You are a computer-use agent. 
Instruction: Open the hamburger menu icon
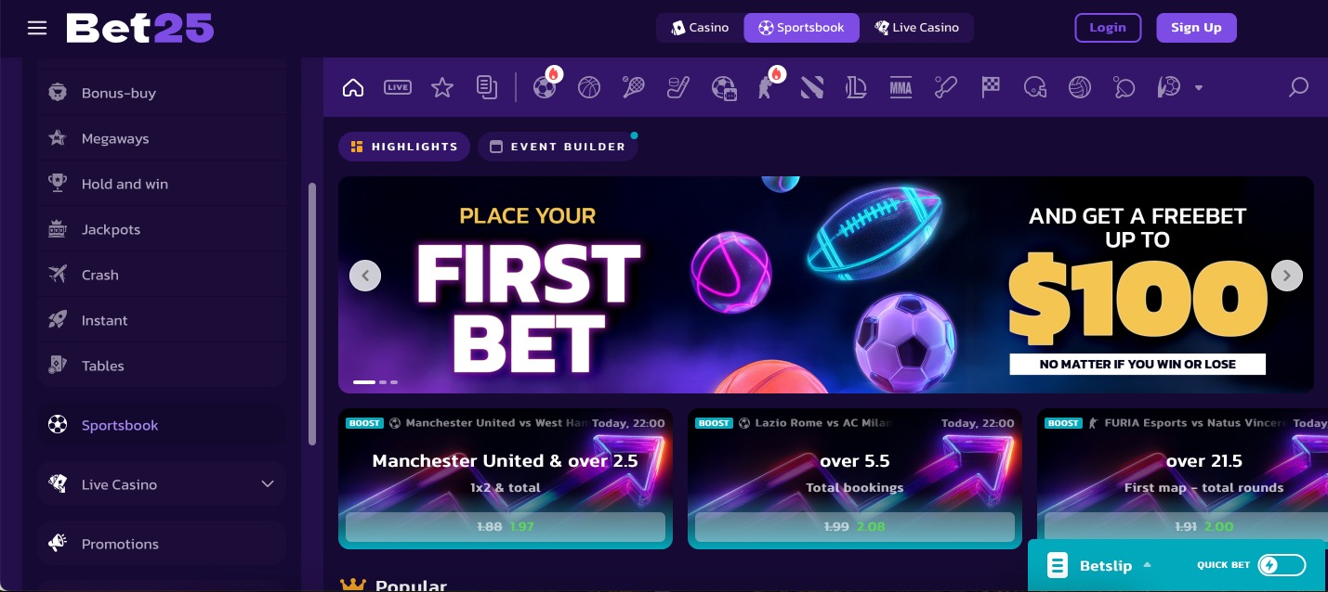(x=37, y=28)
